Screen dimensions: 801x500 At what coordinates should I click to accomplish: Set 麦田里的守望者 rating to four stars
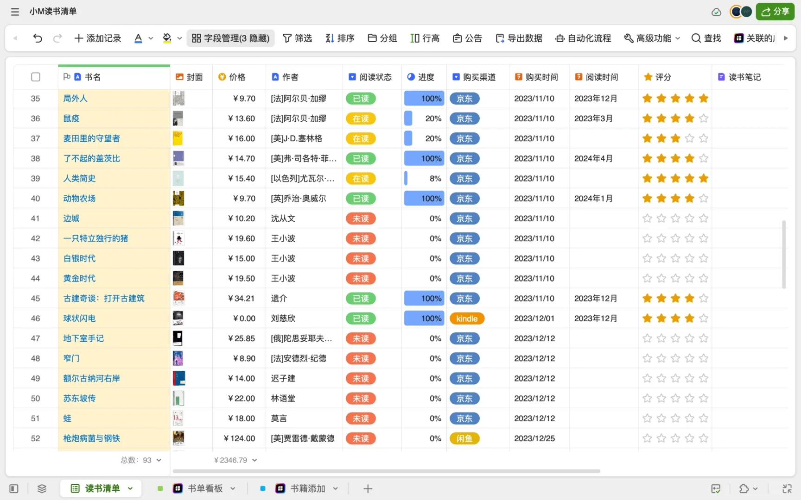(689, 138)
